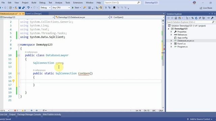This screenshot has width=216, height=121.
Task: Toggle pin on DatabaseLawyer.cs tab
Action: tap(20, 14)
